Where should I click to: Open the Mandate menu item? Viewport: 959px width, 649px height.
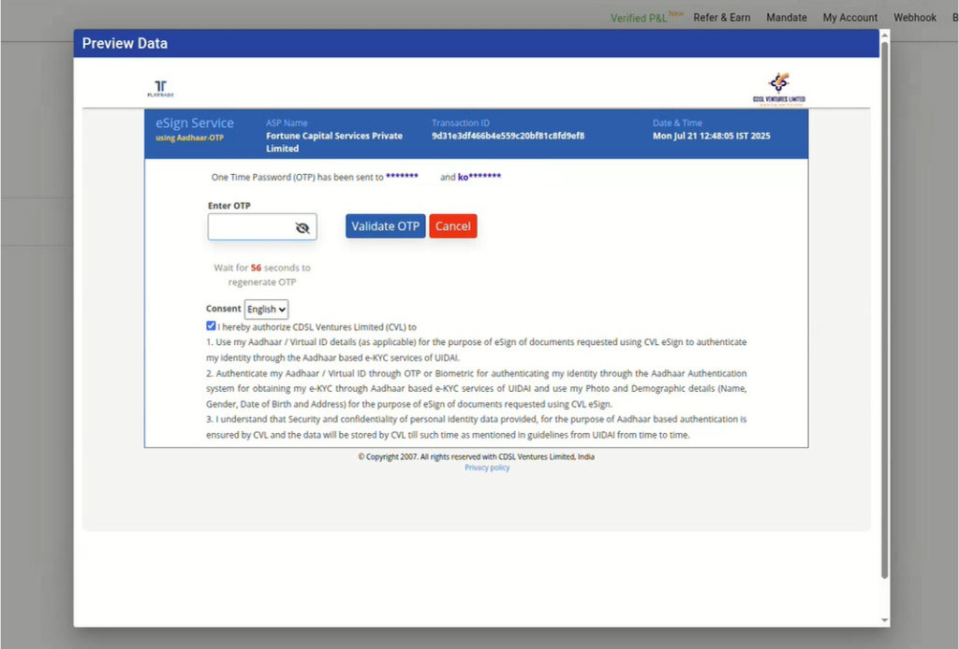pyautogui.click(x=787, y=18)
